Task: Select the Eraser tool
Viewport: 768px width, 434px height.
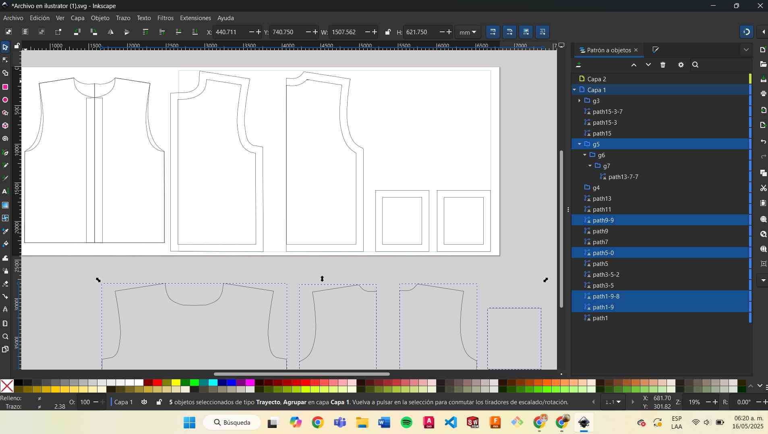Action: (5, 284)
